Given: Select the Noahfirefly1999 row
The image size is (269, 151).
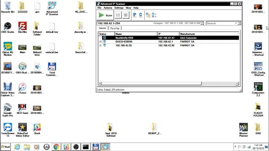Looking at the screenshot, I should pyautogui.click(x=169, y=38).
